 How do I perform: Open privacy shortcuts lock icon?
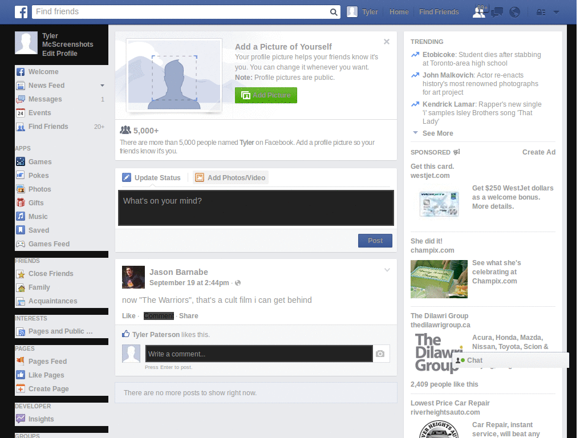point(541,13)
